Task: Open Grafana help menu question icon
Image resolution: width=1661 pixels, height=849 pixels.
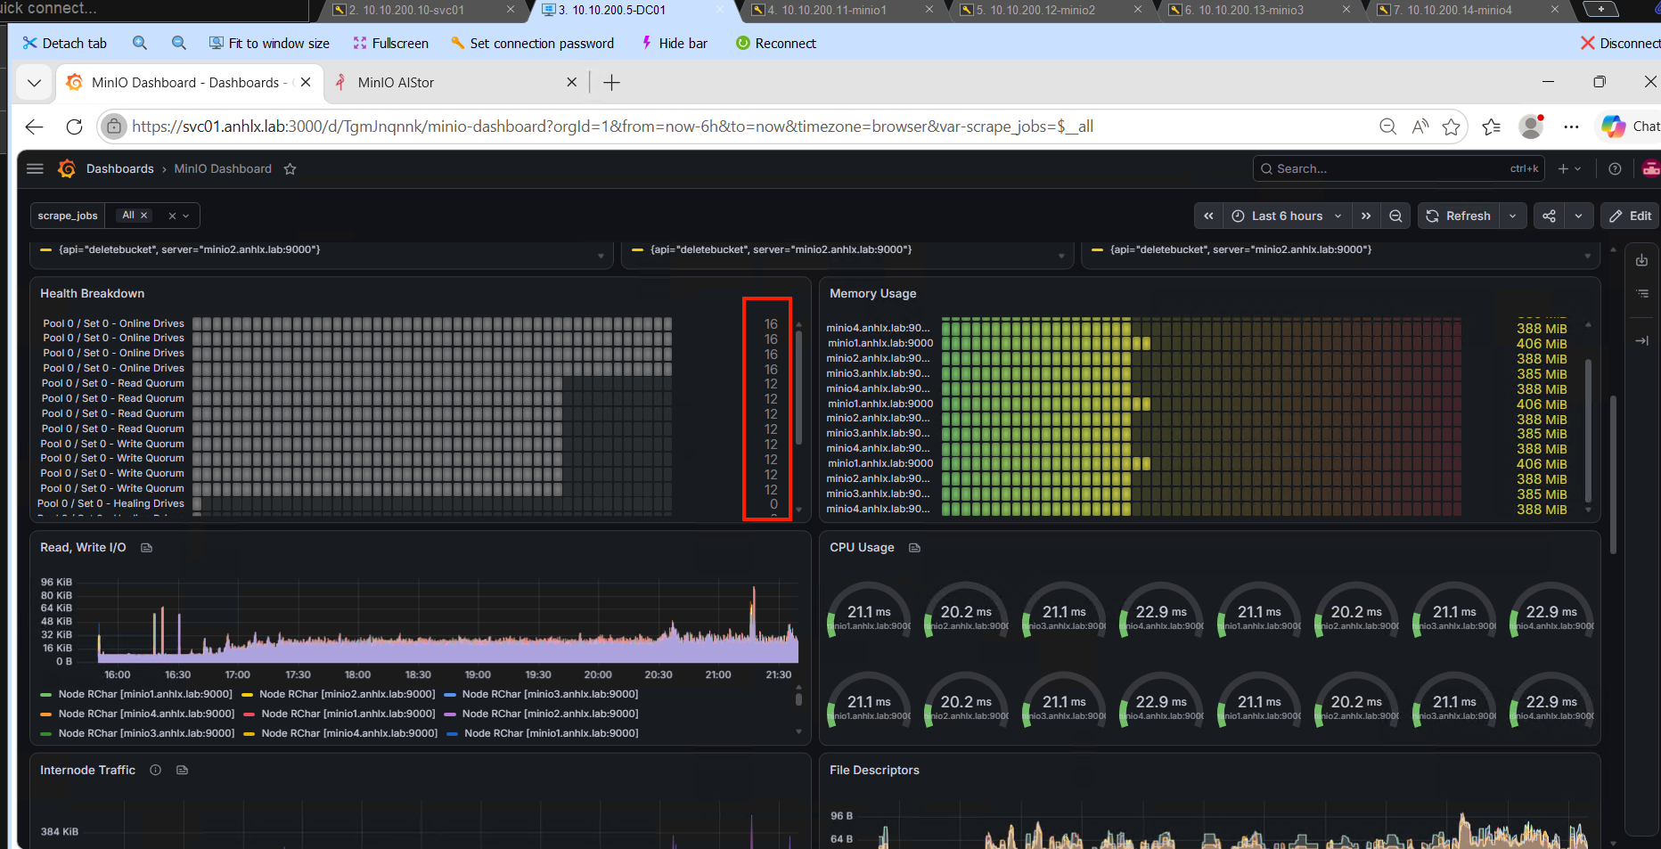Action: (1615, 168)
